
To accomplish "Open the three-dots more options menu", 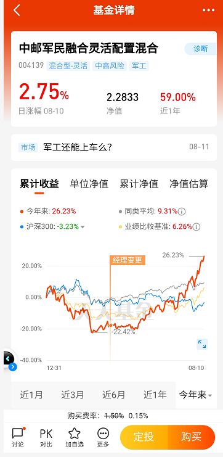I will coord(208,10).
